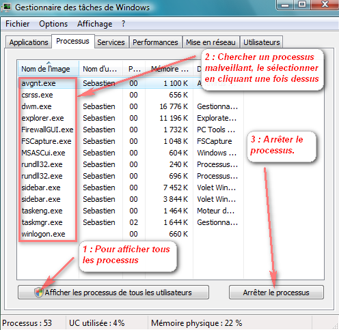Click the 16 776 K memory value
Viewport: 339px width, 330px height.
[x=174, y=106]
